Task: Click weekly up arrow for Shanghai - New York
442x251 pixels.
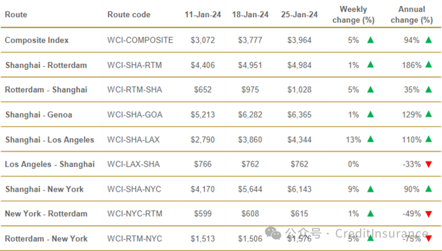Action: (370, 189)
